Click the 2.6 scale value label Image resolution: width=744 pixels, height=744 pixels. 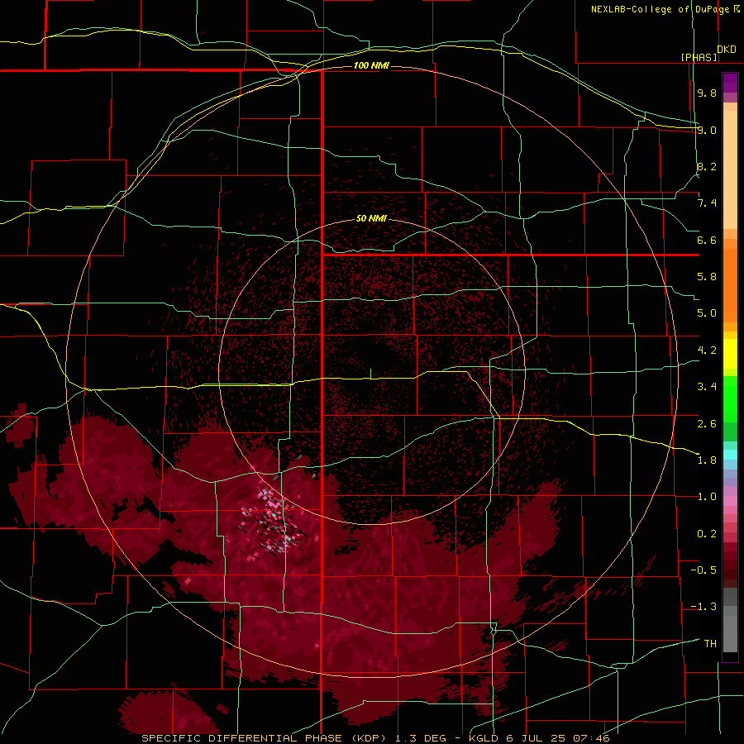(707, 423)
